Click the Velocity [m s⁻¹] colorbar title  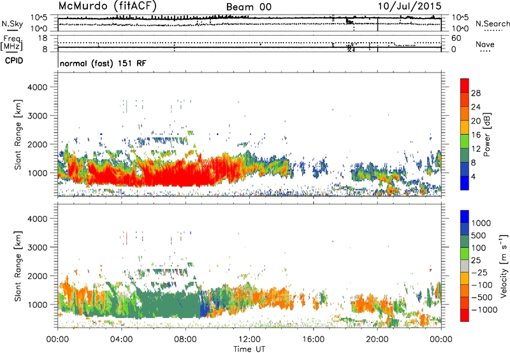[x=504, y=266]
